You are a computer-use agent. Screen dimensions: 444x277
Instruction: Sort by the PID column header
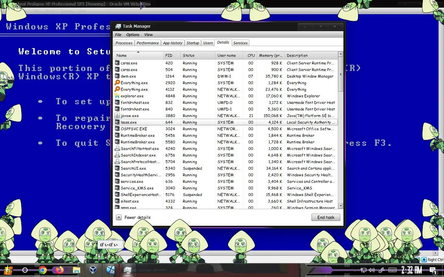click(x=172, y=55)
